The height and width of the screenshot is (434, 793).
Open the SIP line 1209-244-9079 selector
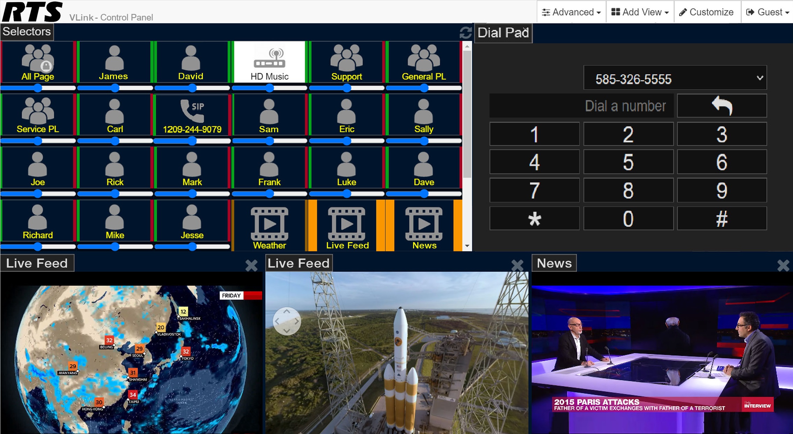point(192,115)
